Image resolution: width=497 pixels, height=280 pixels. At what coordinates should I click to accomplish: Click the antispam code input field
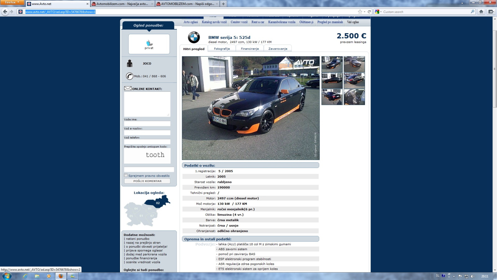(x=149, y=170)
